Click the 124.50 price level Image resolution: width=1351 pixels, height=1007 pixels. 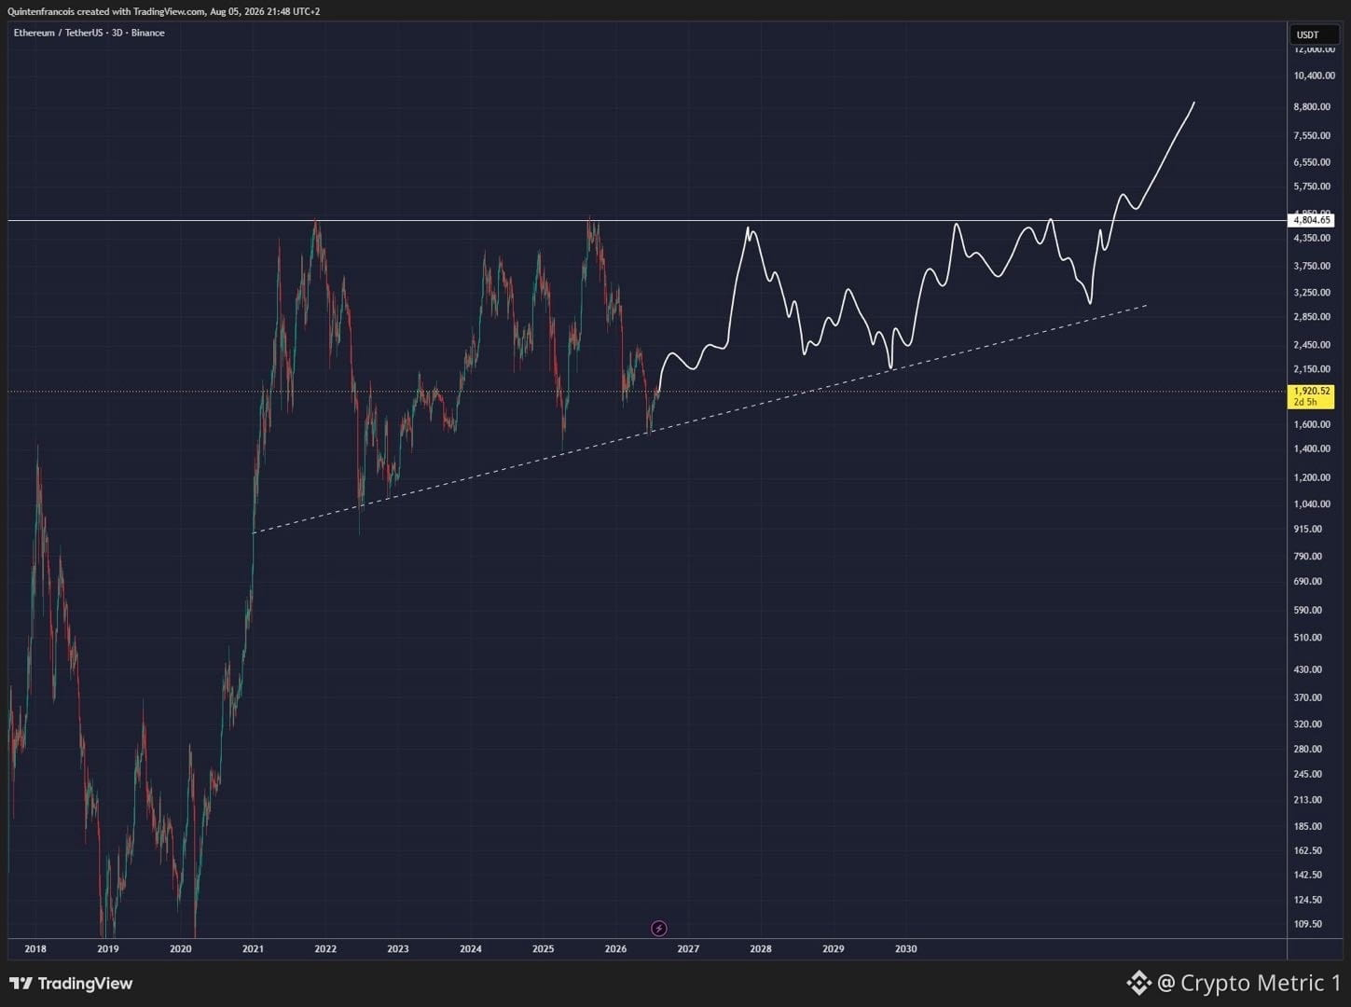1307,900
